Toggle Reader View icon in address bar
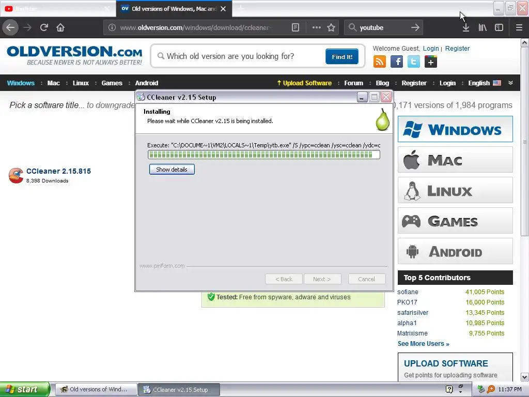Image resolution: width=529 pixels, height=397 pixels. [295, 27]
